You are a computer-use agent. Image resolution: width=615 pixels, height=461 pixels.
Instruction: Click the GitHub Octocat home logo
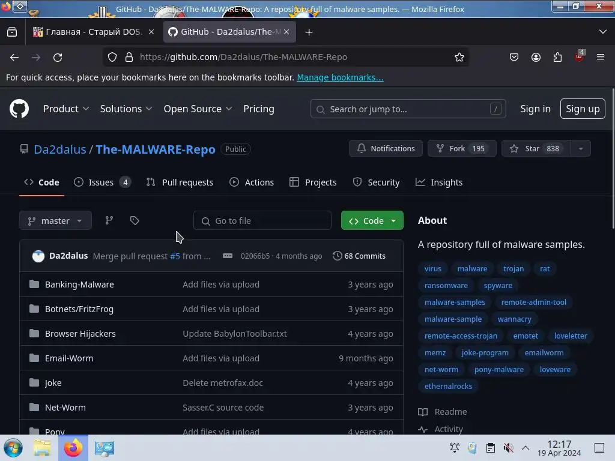(19, 109)
